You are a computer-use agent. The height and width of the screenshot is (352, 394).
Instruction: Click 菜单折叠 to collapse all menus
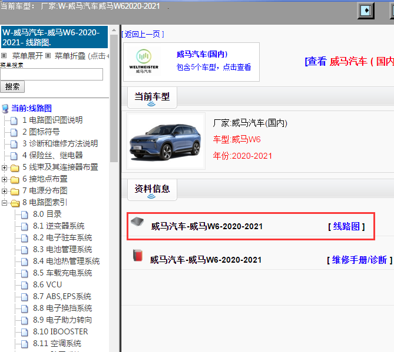click(70, 56)
